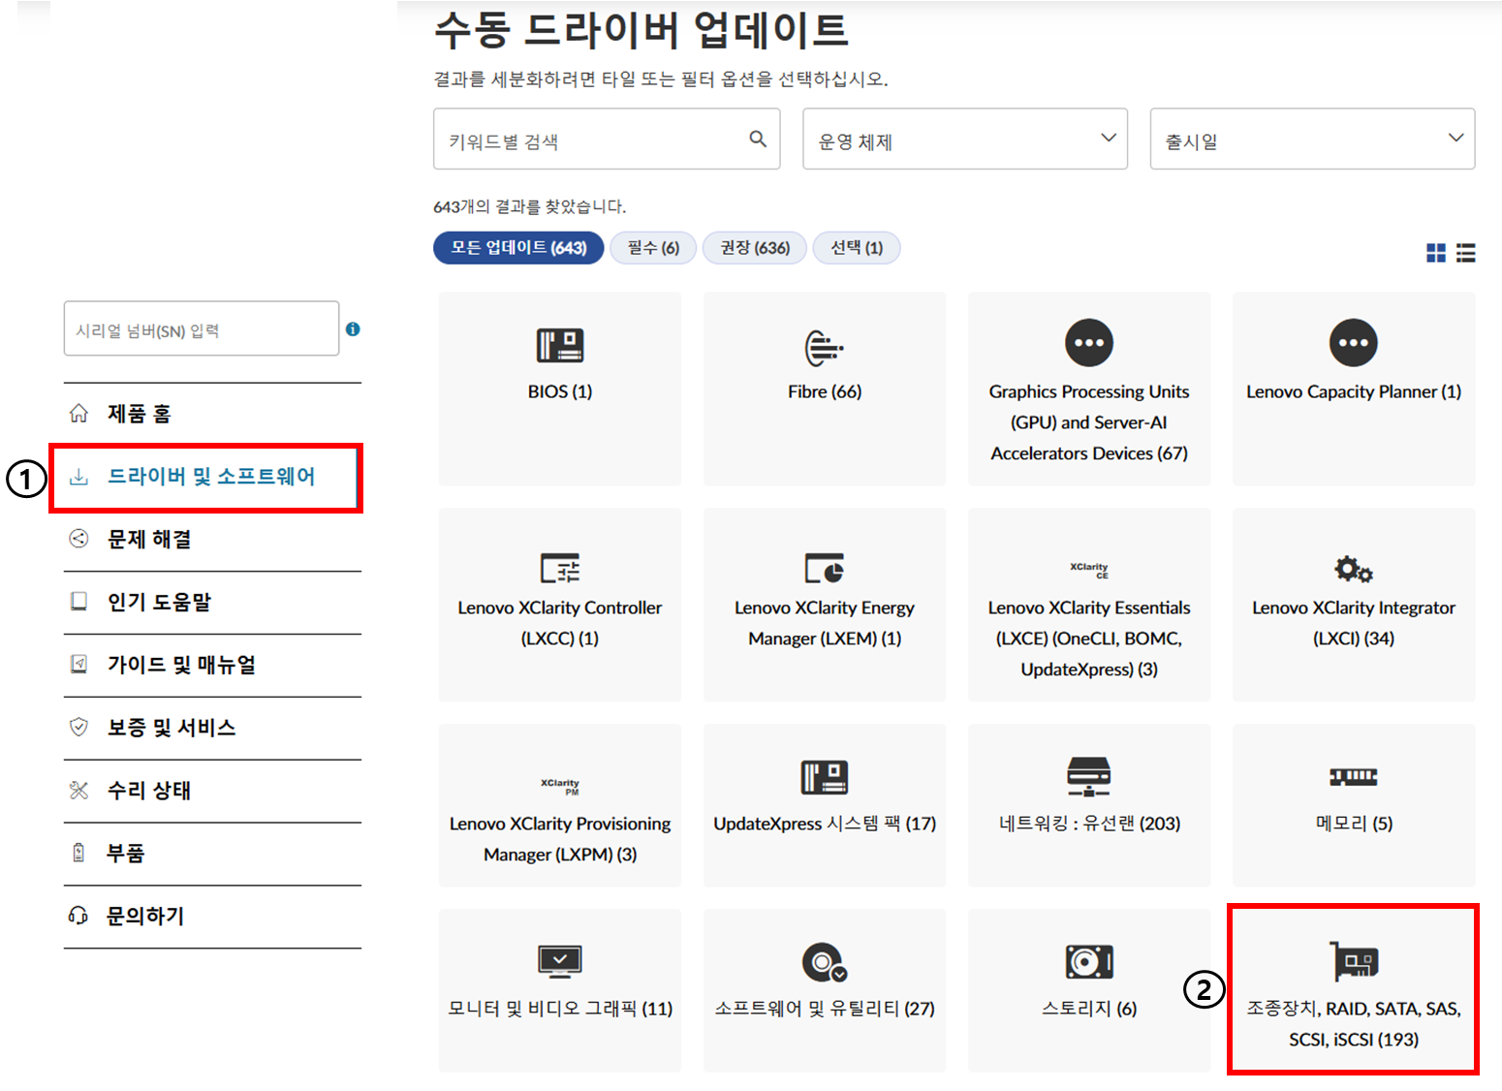
Task: Open Lenovo XClarity Provisioning Manager label
Action: click(x=560, y=839)
